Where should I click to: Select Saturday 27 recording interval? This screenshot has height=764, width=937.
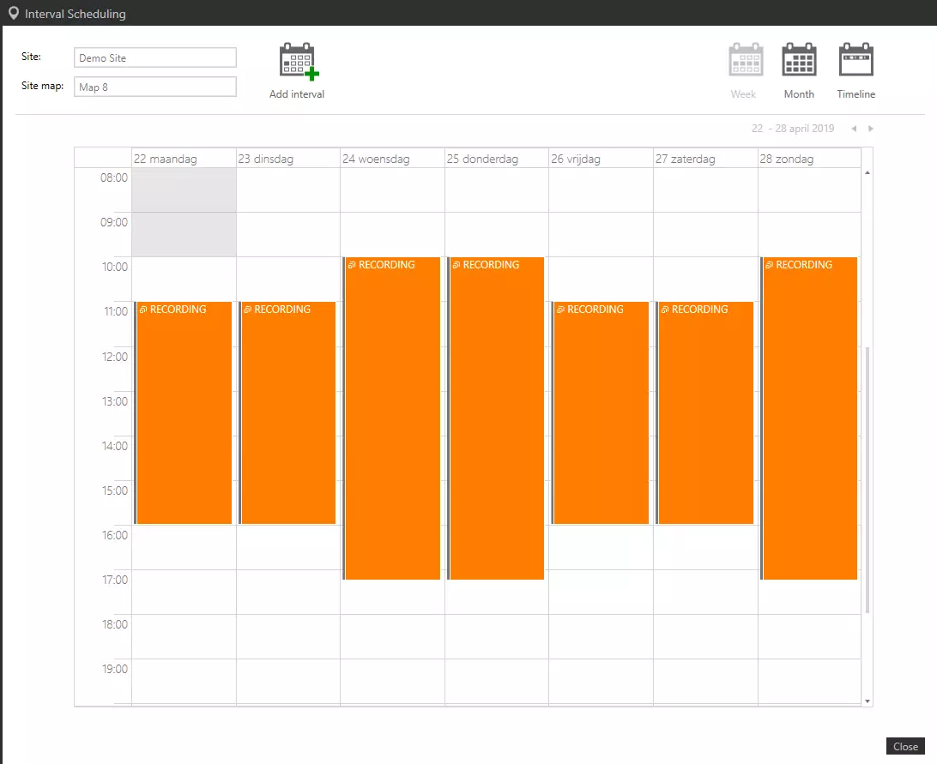704,412
